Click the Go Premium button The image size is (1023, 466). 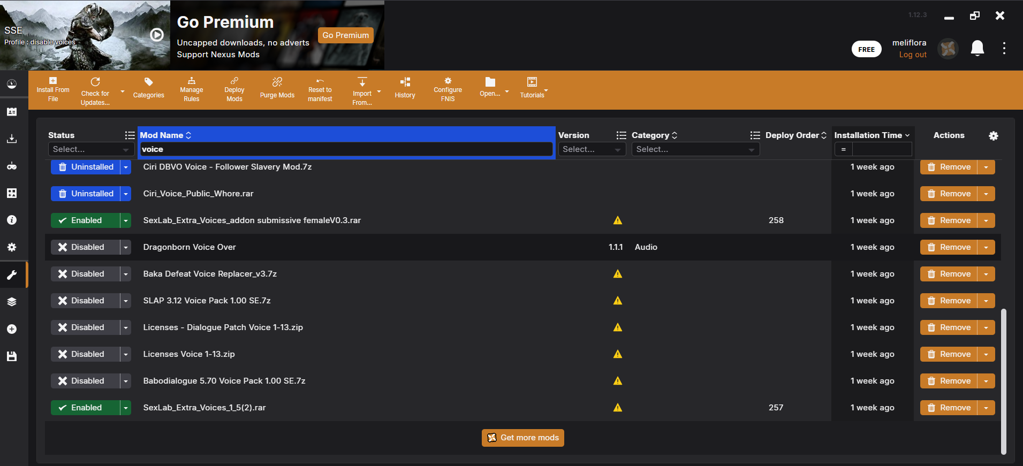tap(345, 35)
